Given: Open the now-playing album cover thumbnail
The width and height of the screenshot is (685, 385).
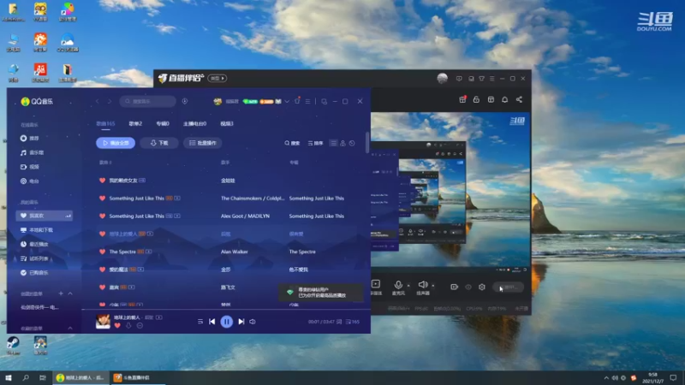Looking at the screenshot, I should coord(103,322).
